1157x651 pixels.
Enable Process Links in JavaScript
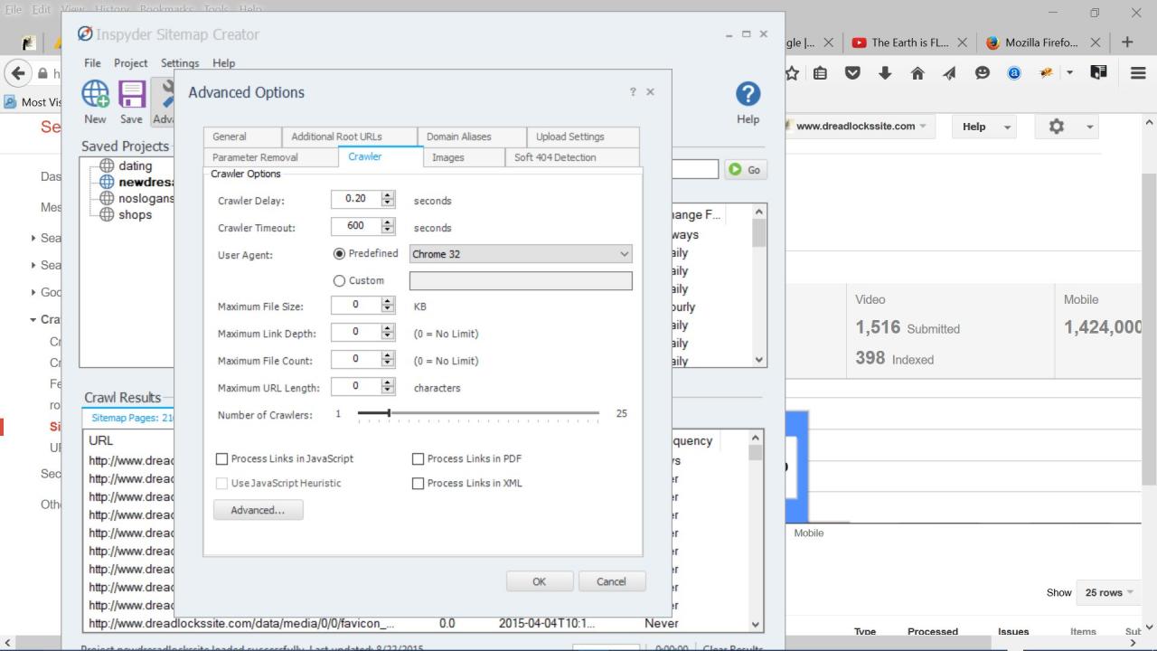click(222, 459)
